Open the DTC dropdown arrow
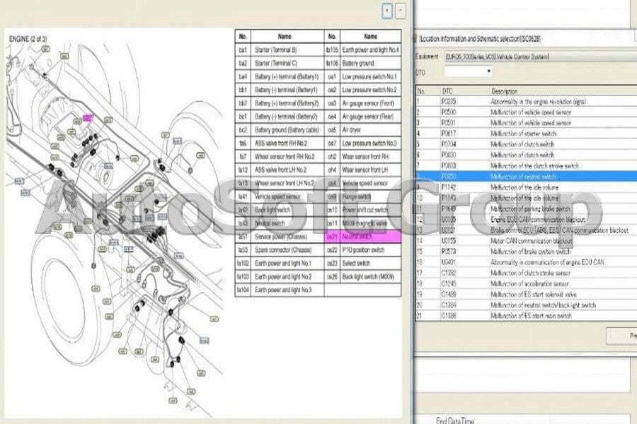The image size is (637, 424). point(488,71)
